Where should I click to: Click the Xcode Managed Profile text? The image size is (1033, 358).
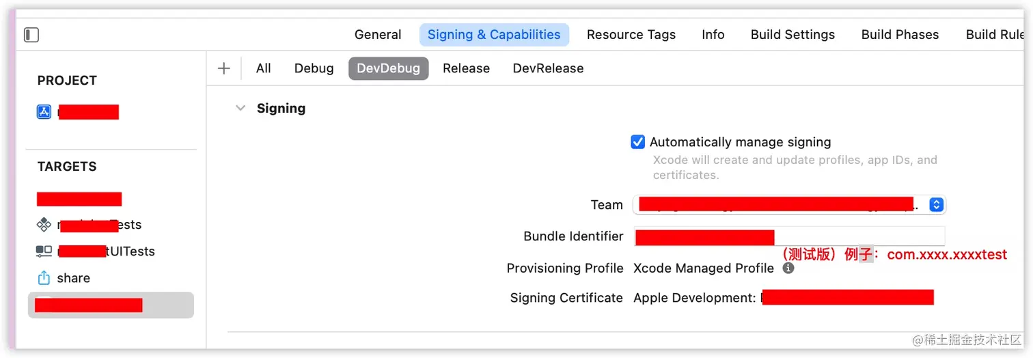point(704,268)
